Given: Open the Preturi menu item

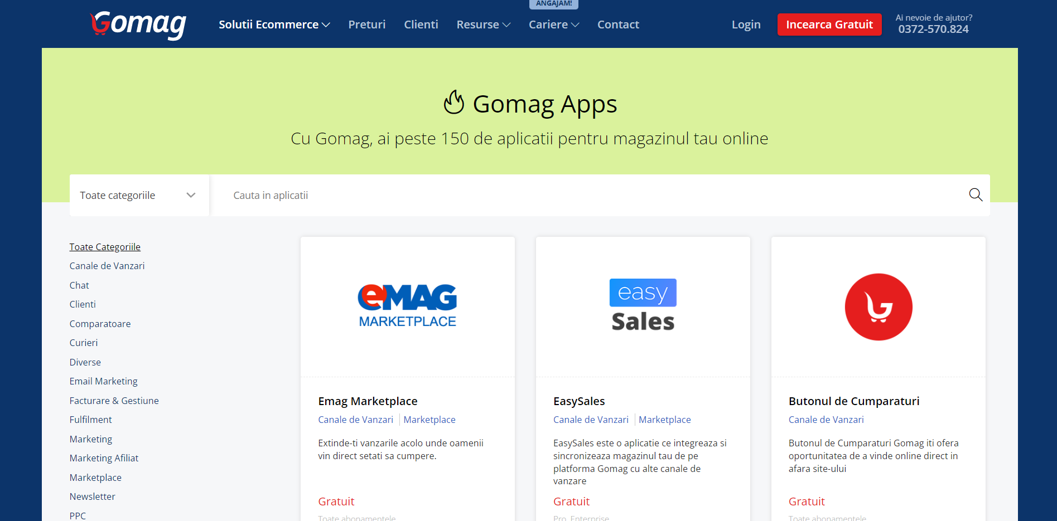Looking at the screenshot, I should click(367, 25).
